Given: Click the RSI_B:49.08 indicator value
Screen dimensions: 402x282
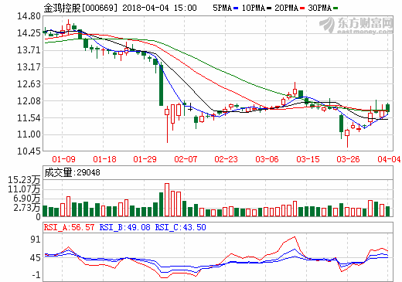Looking at the screenshot, I should point(124,227).
